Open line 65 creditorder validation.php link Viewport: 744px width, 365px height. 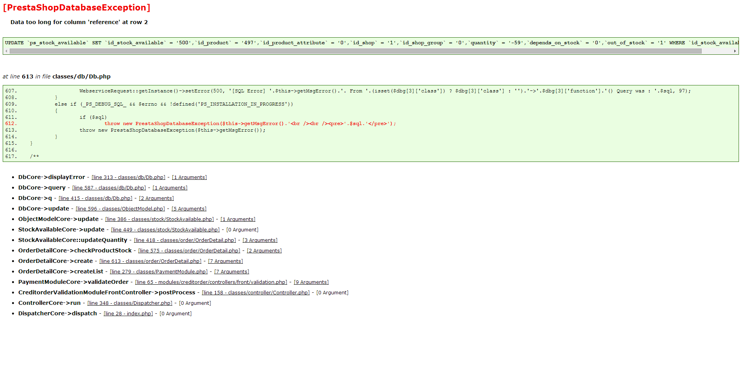pyautogui.click(x=211, y=282)
